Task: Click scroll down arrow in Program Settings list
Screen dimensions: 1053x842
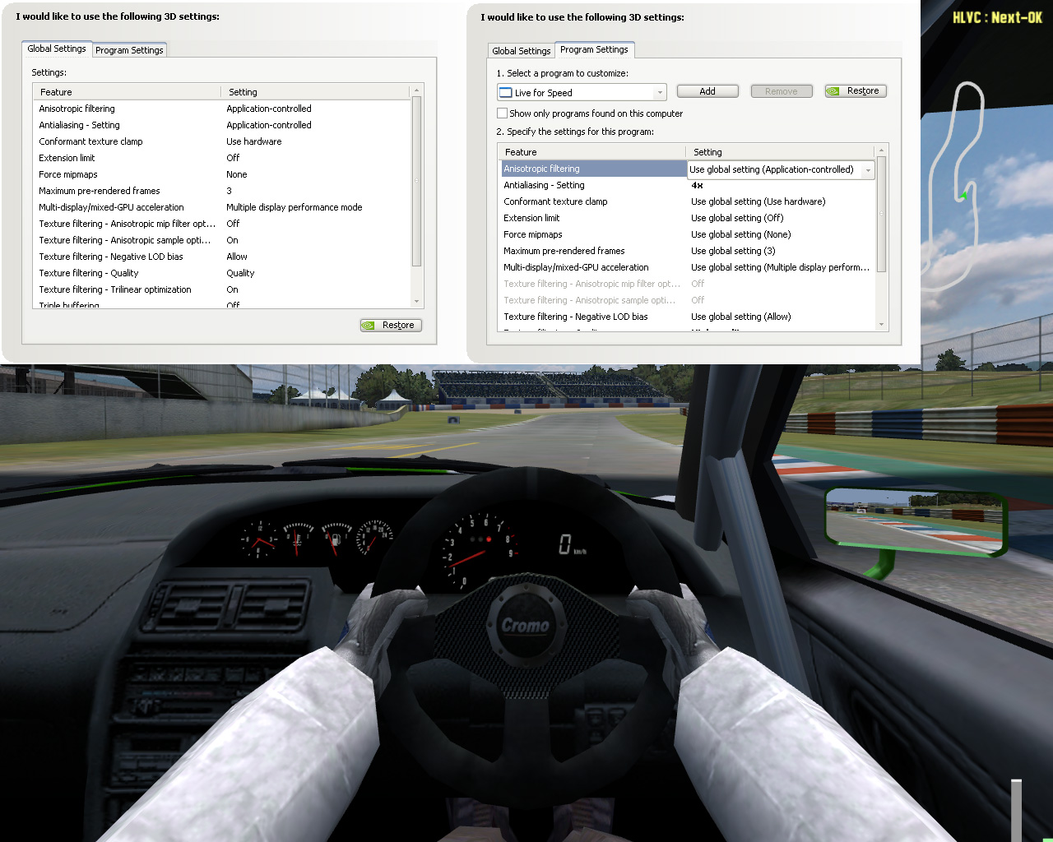Action: (881, 325)
